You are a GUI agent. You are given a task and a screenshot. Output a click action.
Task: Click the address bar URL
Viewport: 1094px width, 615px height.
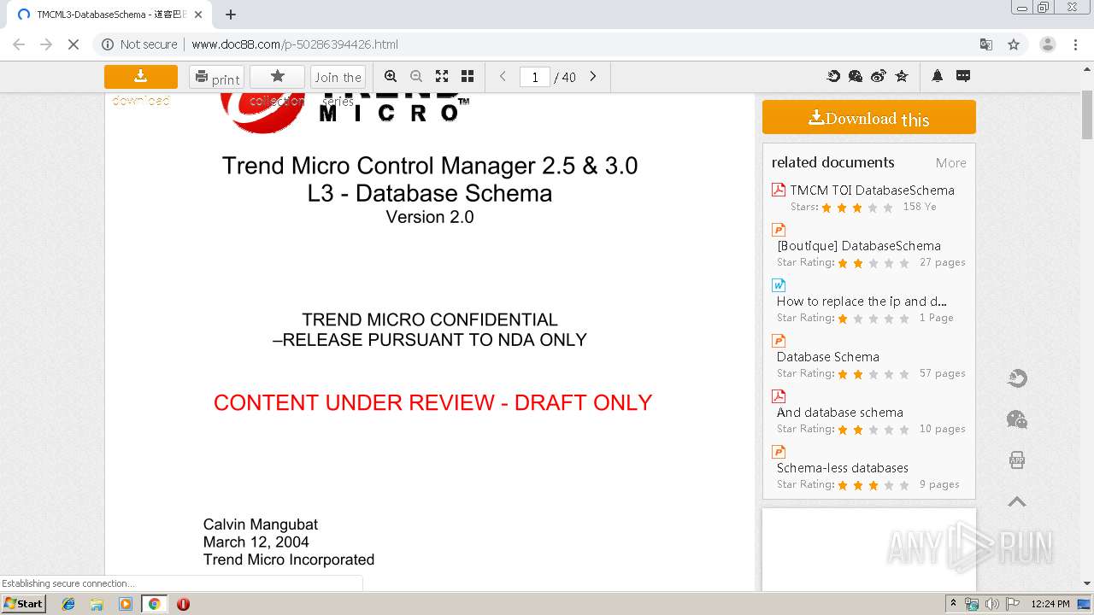[x=295, y=44]
